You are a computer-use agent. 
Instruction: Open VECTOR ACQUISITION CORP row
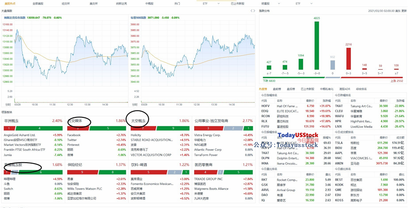[160, 155]
